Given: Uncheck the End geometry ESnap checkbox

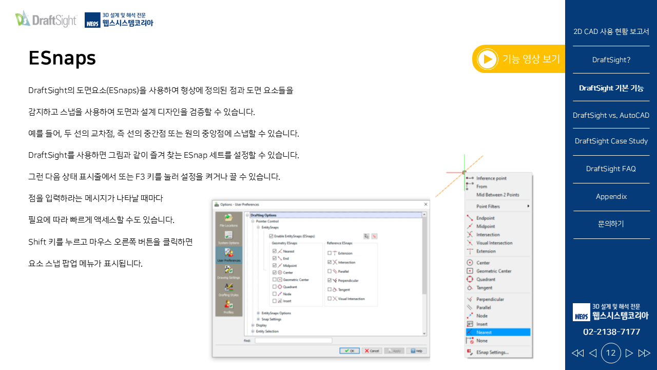Looking at the screenshot, I should tap(275, 258).
